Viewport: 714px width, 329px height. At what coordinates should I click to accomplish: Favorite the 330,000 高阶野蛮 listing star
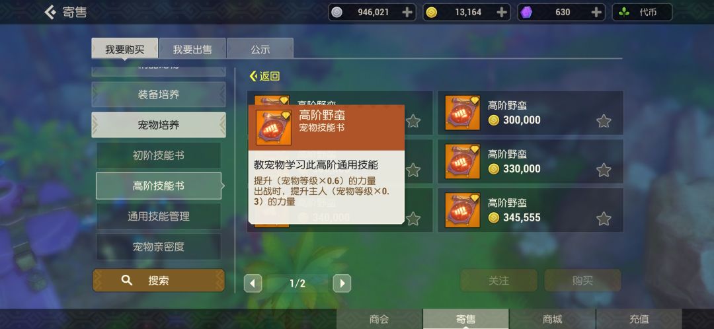tap(604, 170)
